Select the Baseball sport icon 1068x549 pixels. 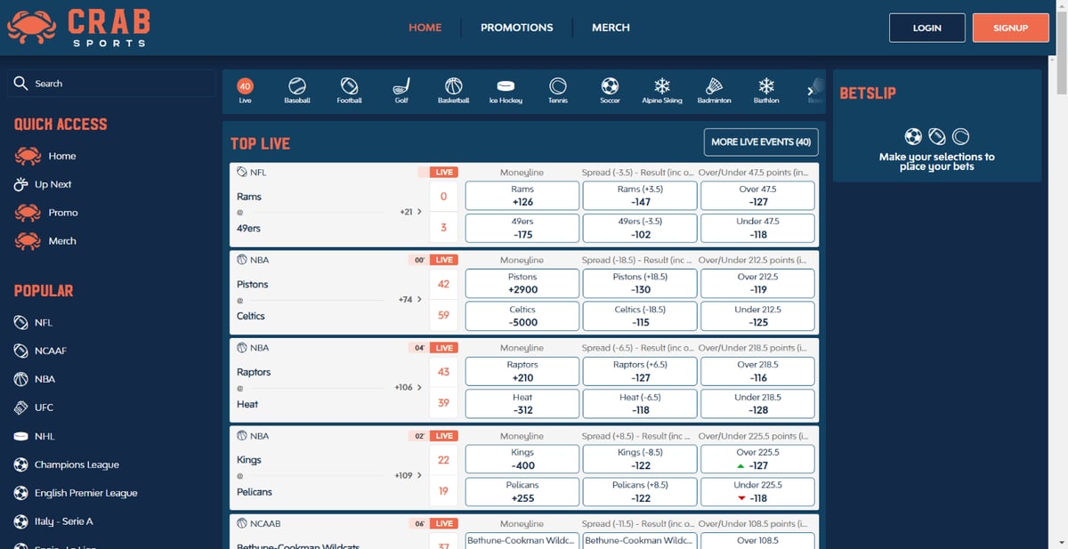(297, 90)
